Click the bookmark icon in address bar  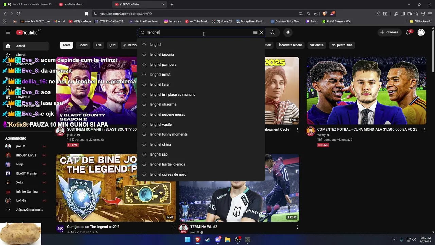[x=86, y=14]
